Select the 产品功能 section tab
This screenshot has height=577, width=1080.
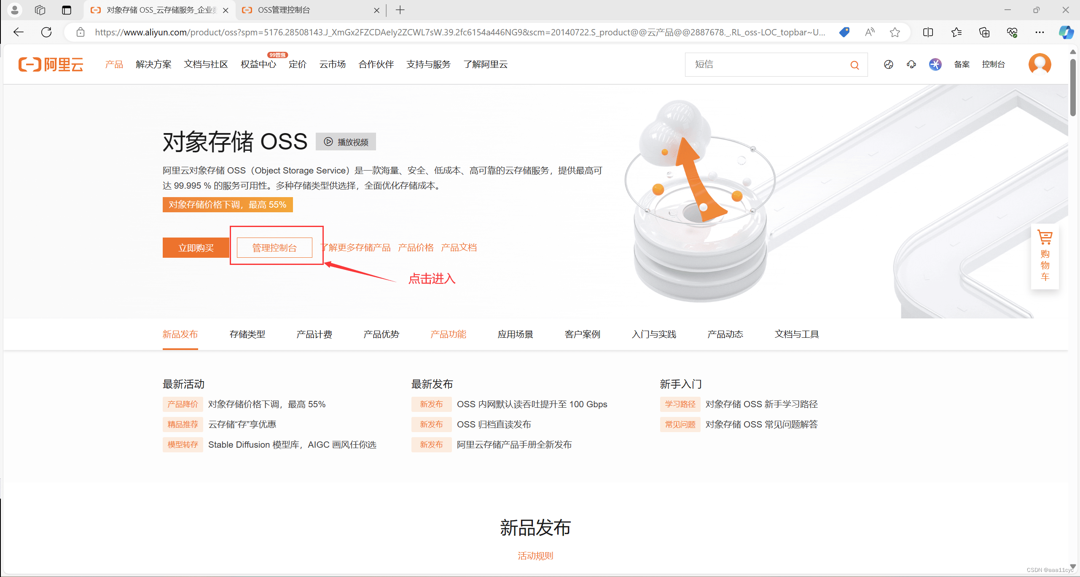coord(448,334)
